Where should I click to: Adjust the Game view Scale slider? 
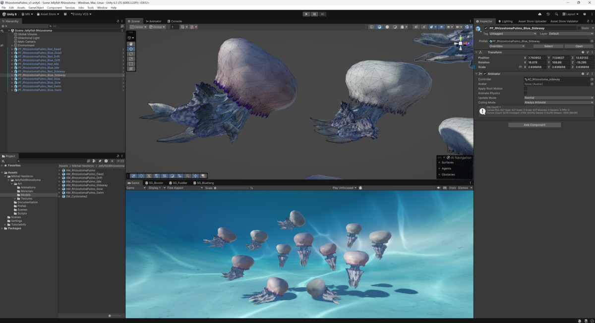coord(232,188)
